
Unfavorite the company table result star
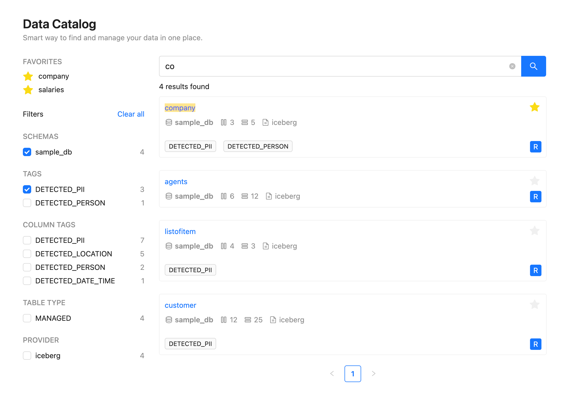(x=535, y=107)
